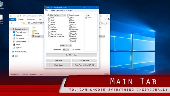Open the Explorer quick access toolbar dropdown arrow

20,16
